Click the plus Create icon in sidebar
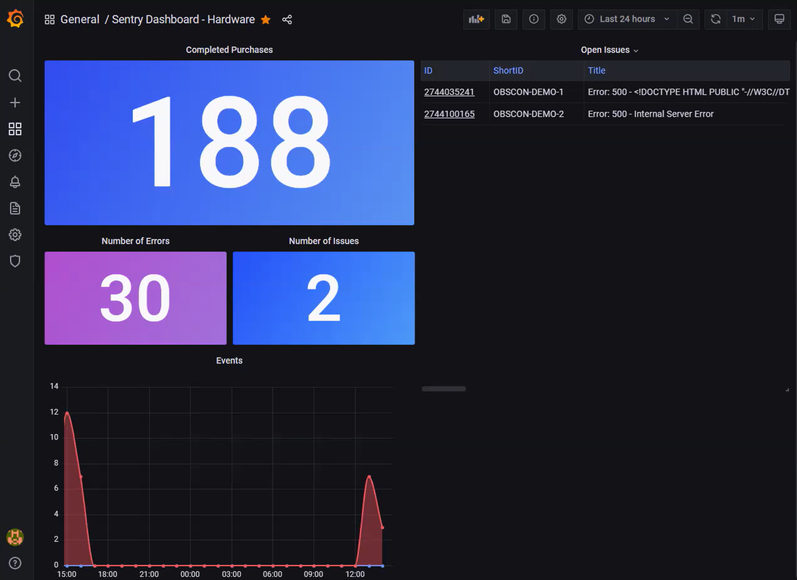This screenshot has width=797, height=580. pos(15,102)
